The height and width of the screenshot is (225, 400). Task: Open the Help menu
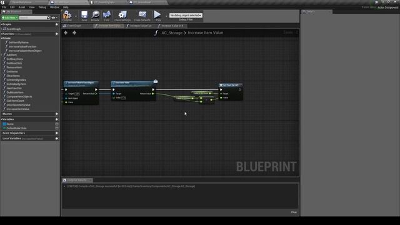[66, 7]
